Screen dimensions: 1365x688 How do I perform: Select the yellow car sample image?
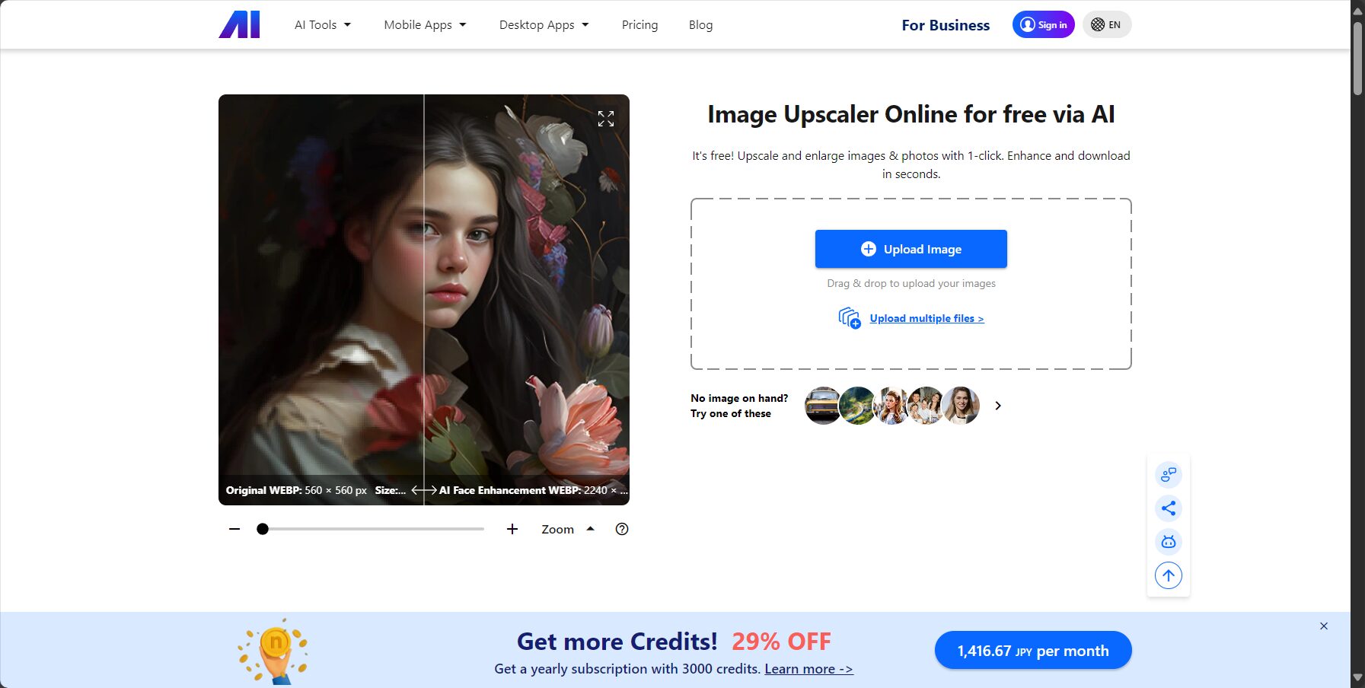822,406
